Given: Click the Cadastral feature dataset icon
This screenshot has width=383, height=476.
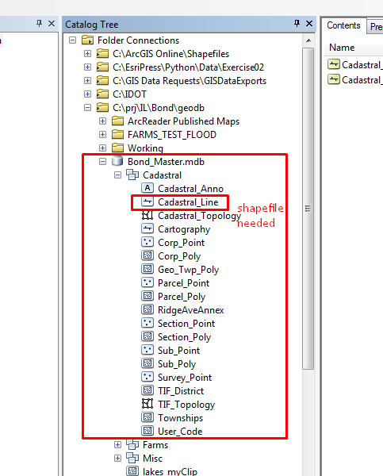Looking at the screenshot, I should (132, 175).
